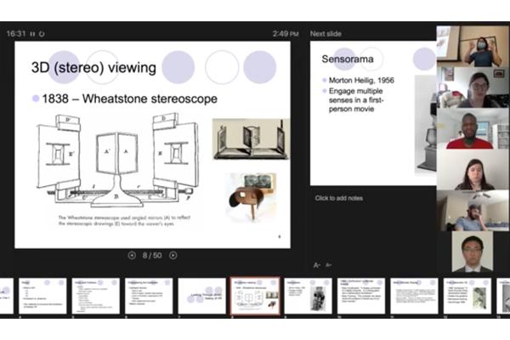
Task: Click the 3D (stereo) viewing slide title
Action: 93,68
